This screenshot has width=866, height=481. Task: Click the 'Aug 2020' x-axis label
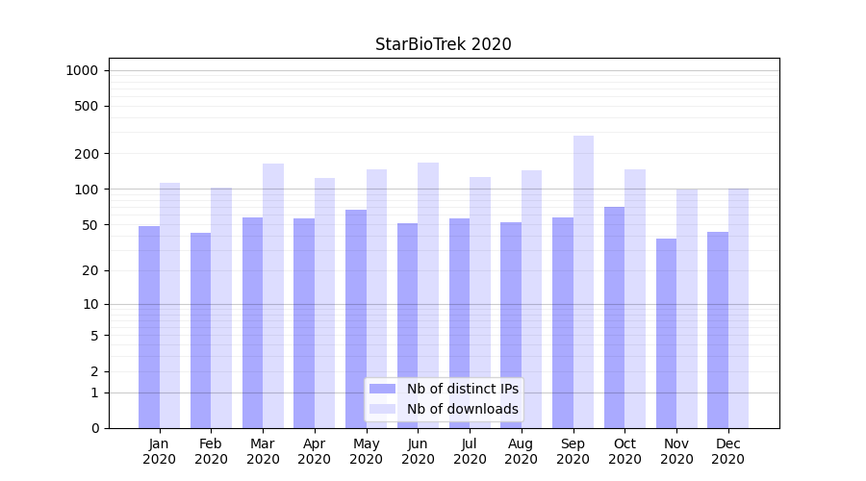pos(521,451)
